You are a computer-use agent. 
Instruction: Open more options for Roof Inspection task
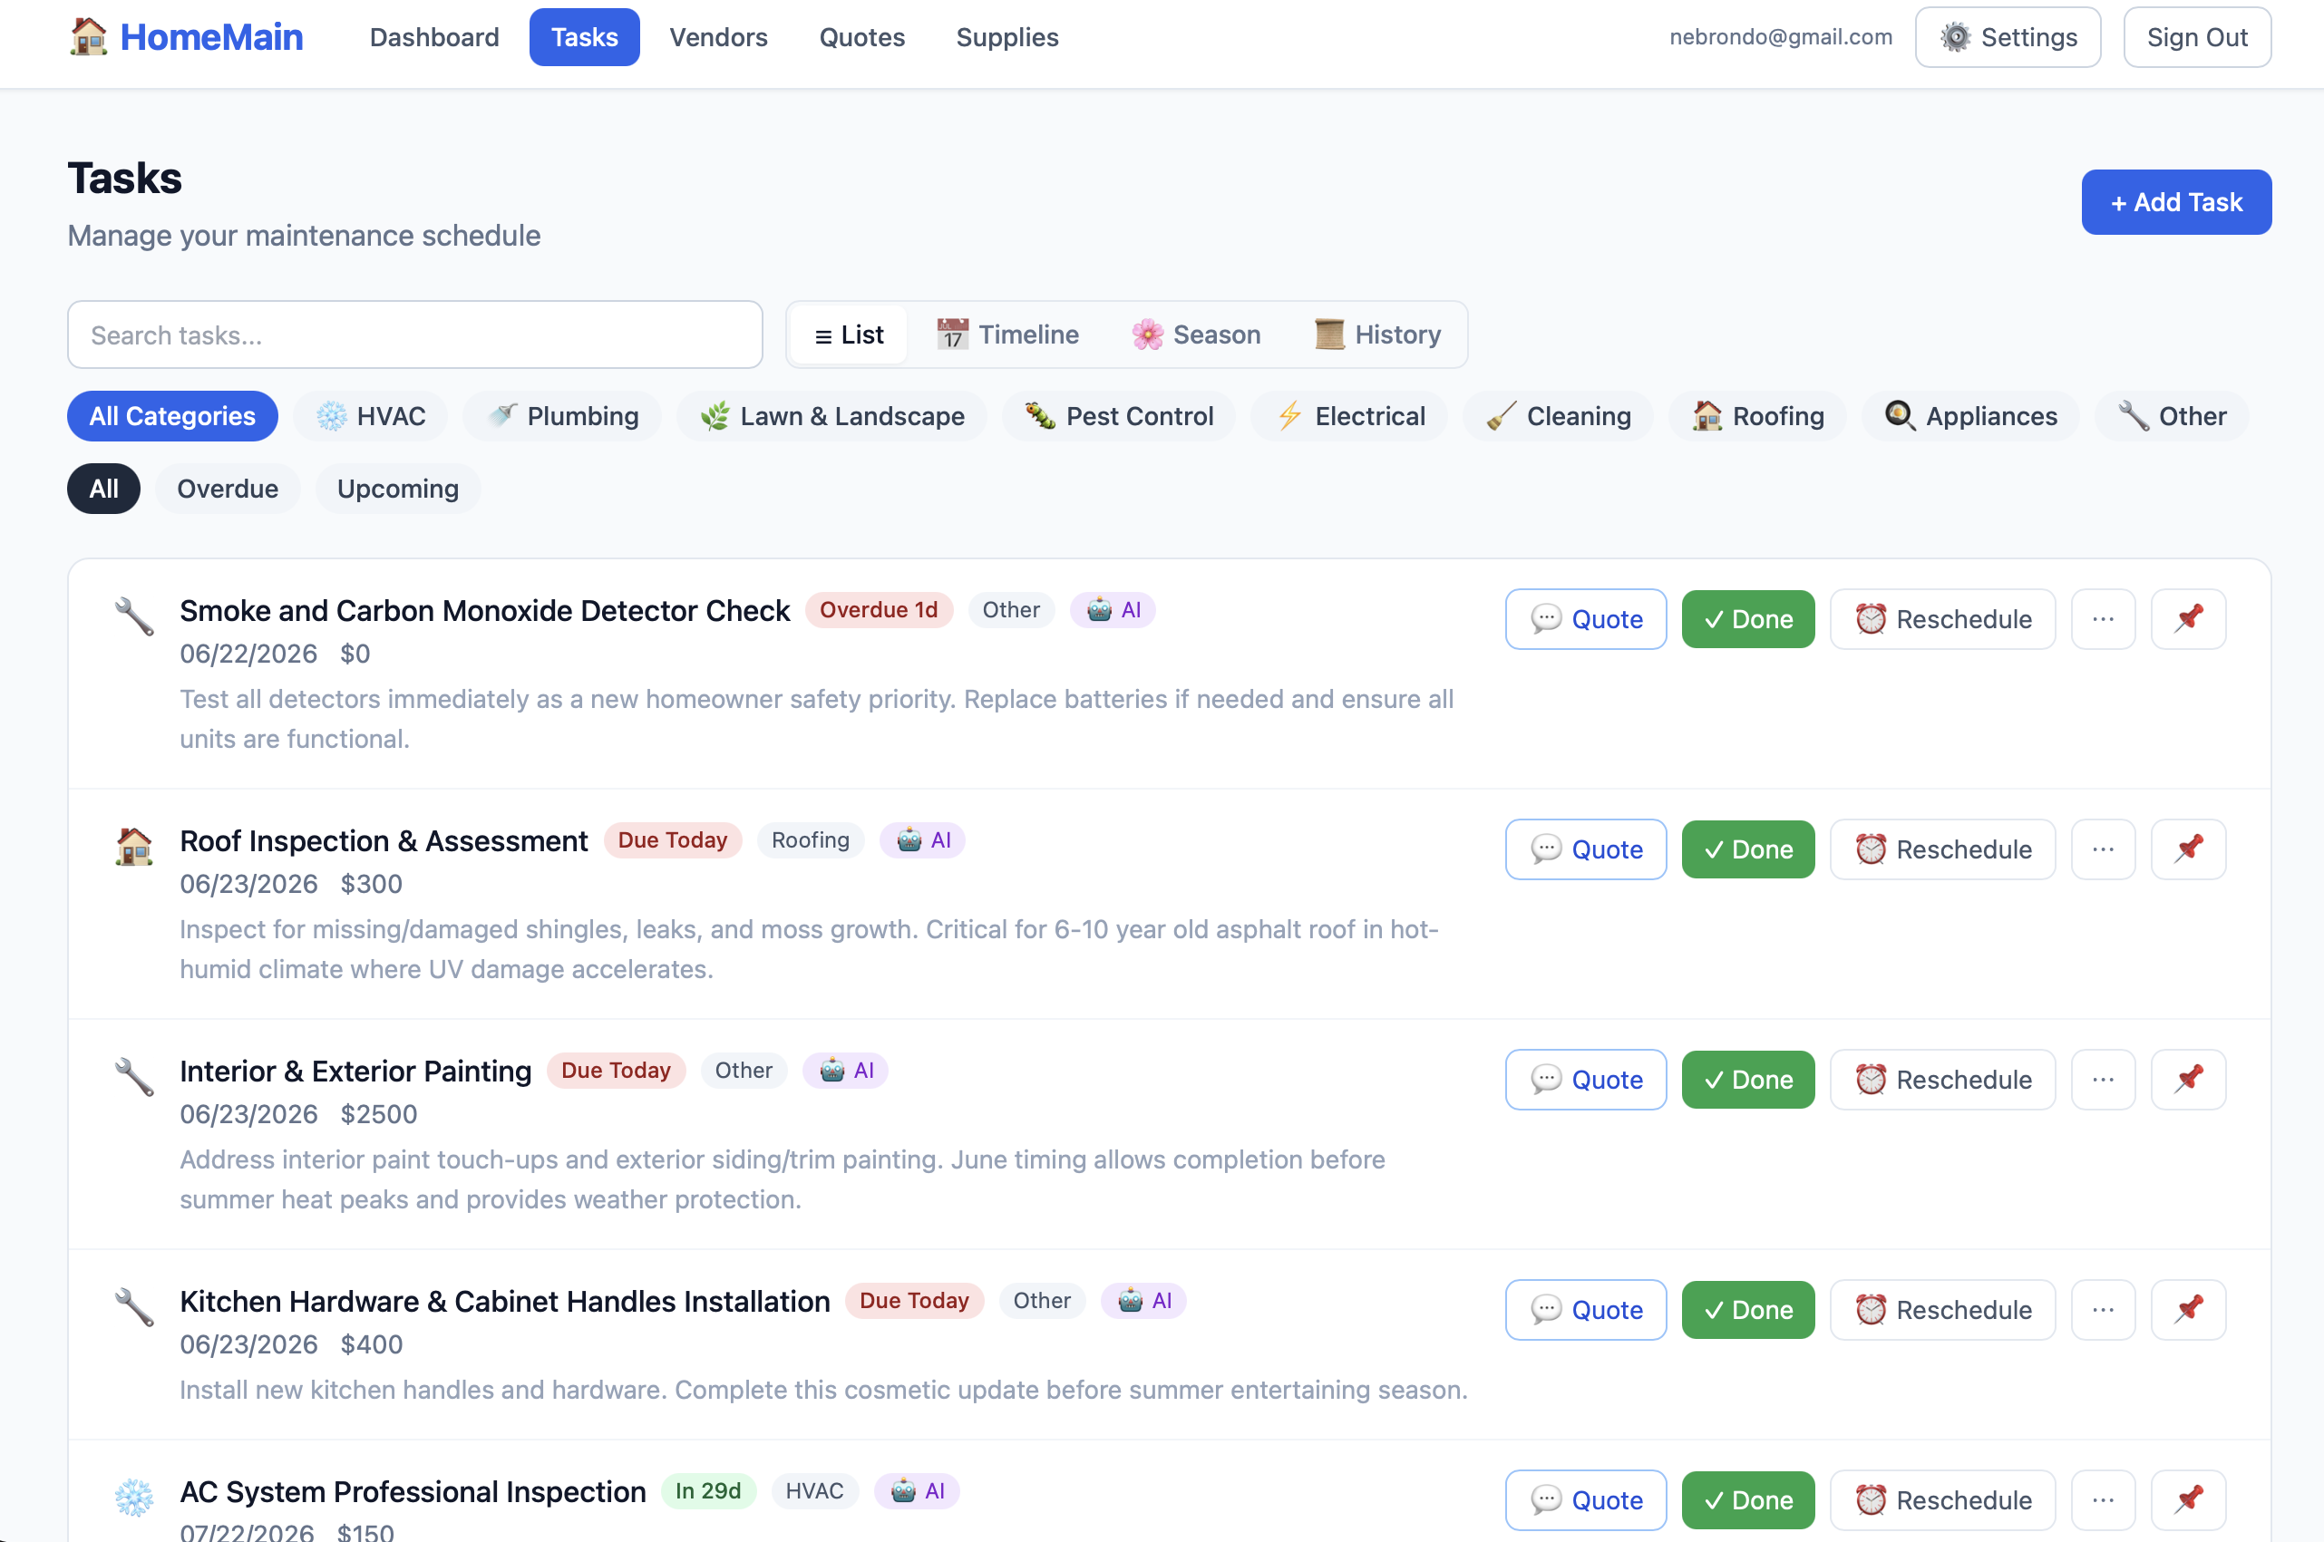click(x=2103, y=849)
